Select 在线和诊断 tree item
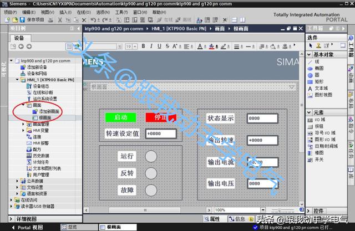This screenshot has height=231, width=355. tap(40, 93)
